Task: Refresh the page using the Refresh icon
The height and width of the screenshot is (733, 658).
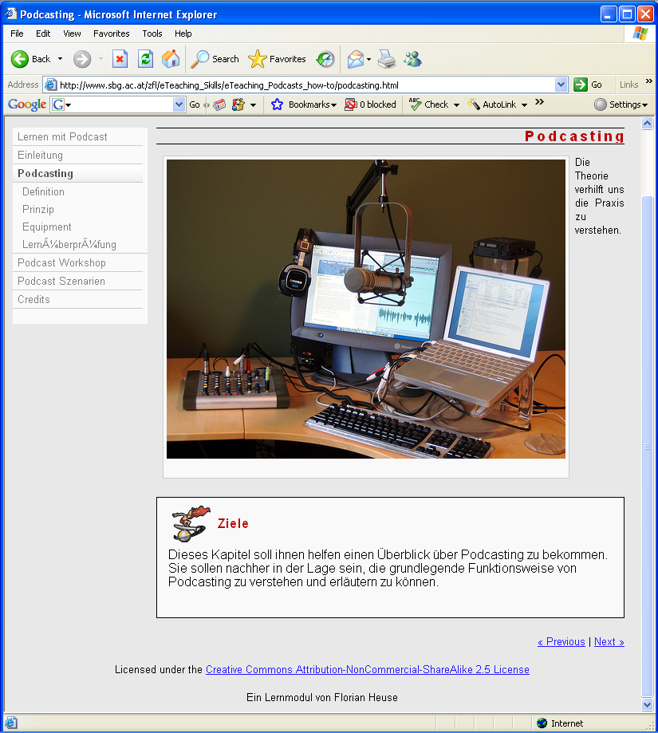Action: tap(145, 59)
